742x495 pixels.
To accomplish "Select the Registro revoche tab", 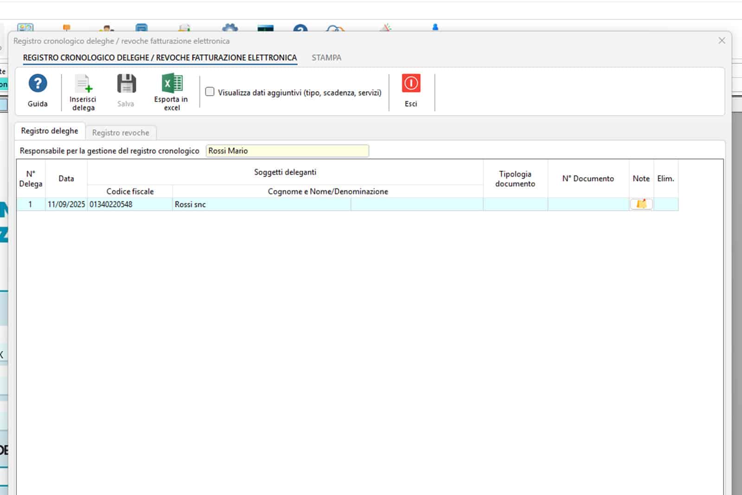I will (121, 133).
